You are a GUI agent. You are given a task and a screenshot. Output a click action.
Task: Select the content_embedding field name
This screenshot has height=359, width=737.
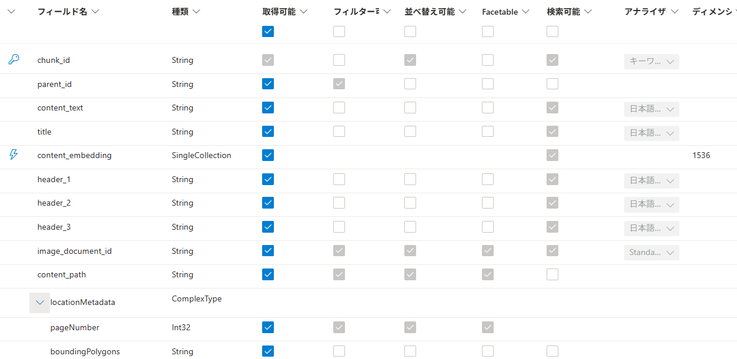(x=75, y=156)
